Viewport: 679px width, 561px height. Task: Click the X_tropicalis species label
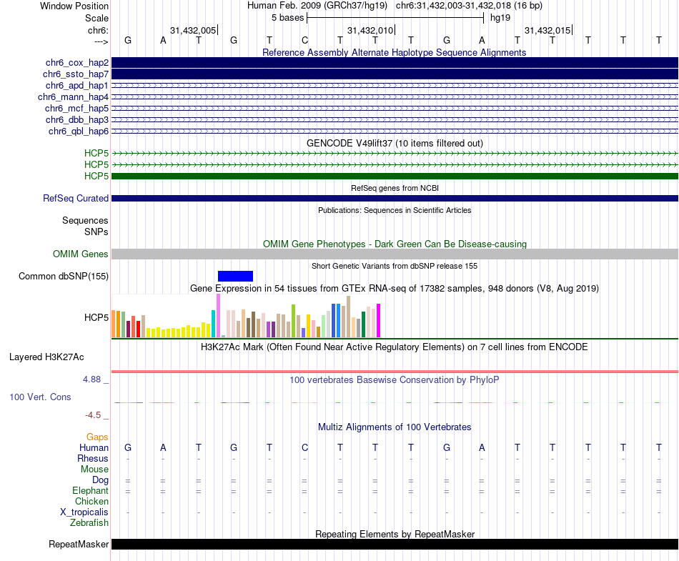(84, 512)
